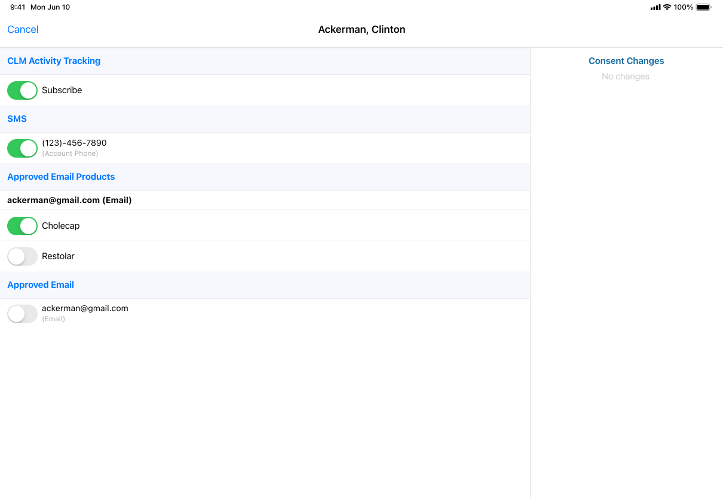723x498 pixels.
Task: Click the Mon Jun 10 date
Action: tap(50, 7)
